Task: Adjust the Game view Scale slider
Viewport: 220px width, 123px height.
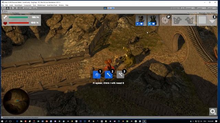Action: [x=43, y=13]
